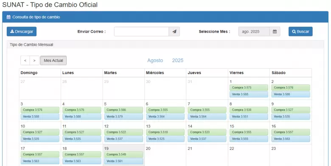The height and width of the screenshot is (166, 331).
Task: Click the calendar icon in panel header
Action: pyautogui.click(x=8, y=17)
